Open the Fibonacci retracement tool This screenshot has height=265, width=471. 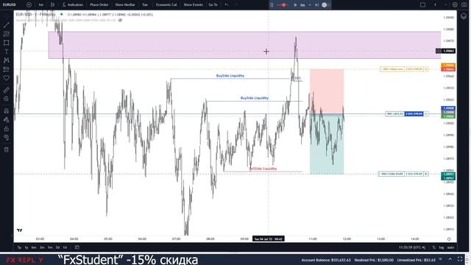click(x=7, y=34)
